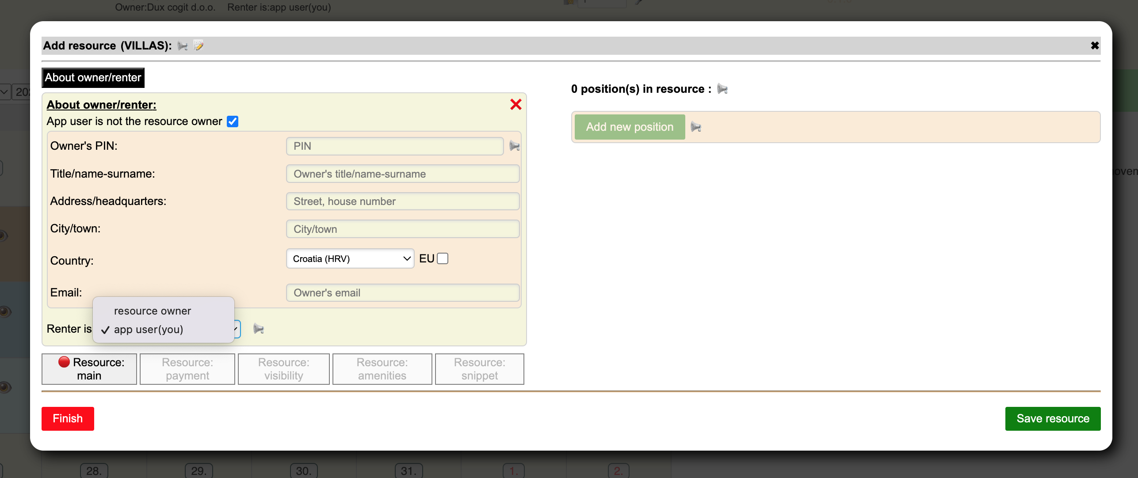Uncheck App user is not resource owner
This screenshot has width=1138, height=478.
click(x=233, y=121)
